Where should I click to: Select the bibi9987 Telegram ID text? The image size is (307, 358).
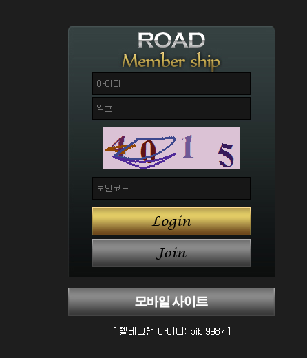point(207,331)
